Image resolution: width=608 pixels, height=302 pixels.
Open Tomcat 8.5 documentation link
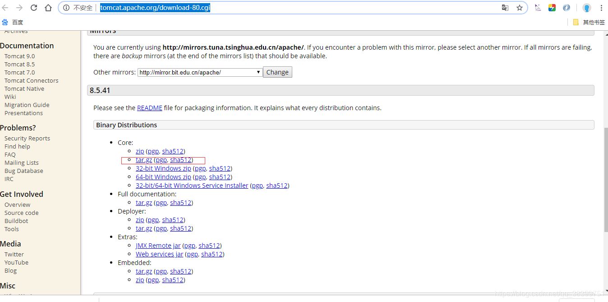pyautogui.click(x=19, y=64)
